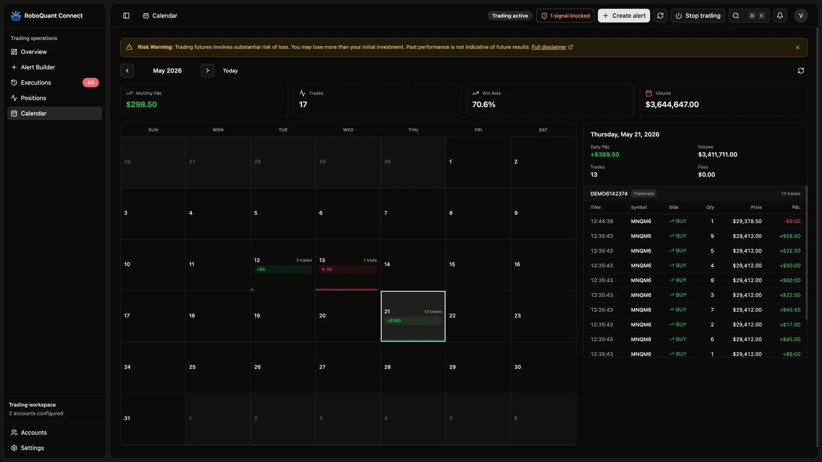Screen dimensions: 822x462
Task: Click account name DEMO6142374
Action: pos(609,194)
